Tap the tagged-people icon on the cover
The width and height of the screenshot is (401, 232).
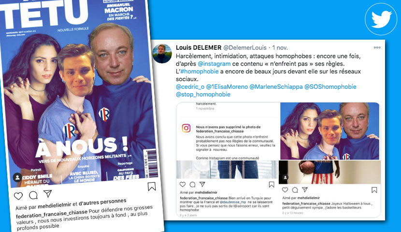[x=17, y=177]
